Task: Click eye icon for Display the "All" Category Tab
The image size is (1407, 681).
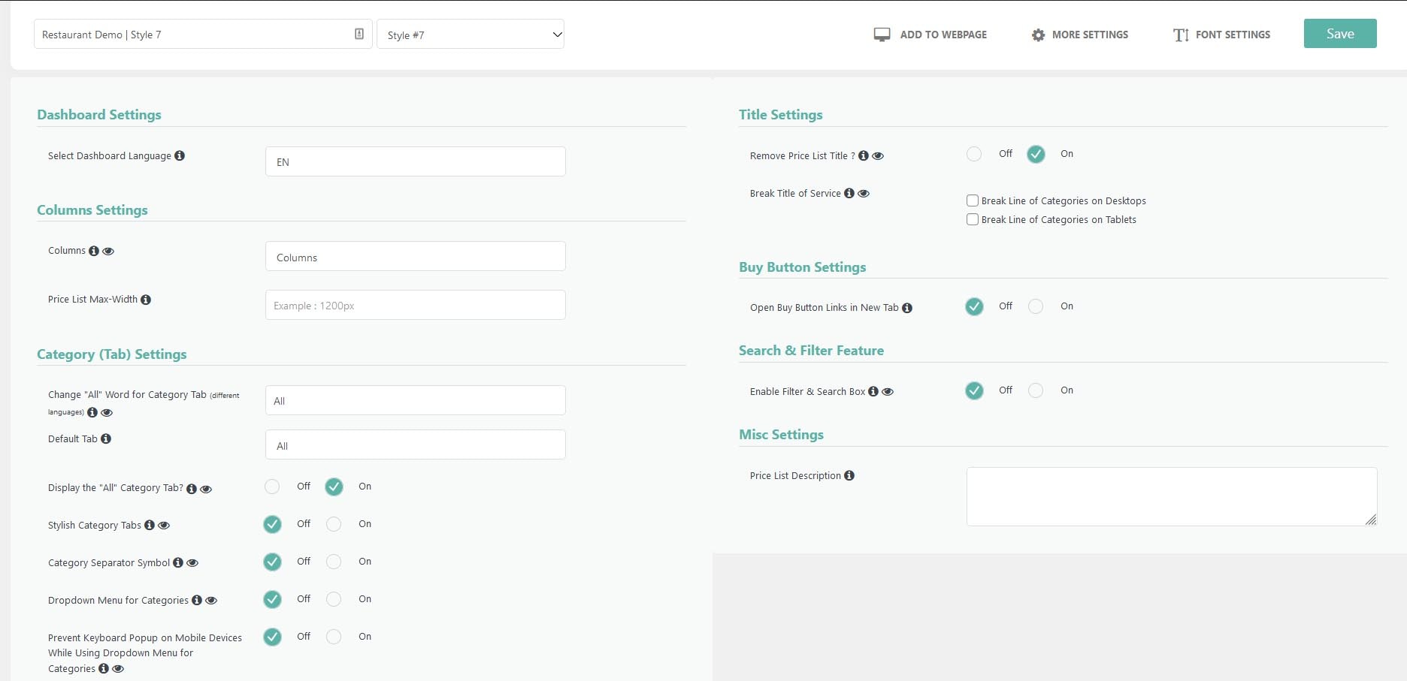Action: (x=206, y=490)
